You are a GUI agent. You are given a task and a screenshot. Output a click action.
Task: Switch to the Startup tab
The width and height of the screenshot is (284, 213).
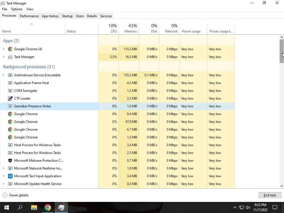(67, 16)
